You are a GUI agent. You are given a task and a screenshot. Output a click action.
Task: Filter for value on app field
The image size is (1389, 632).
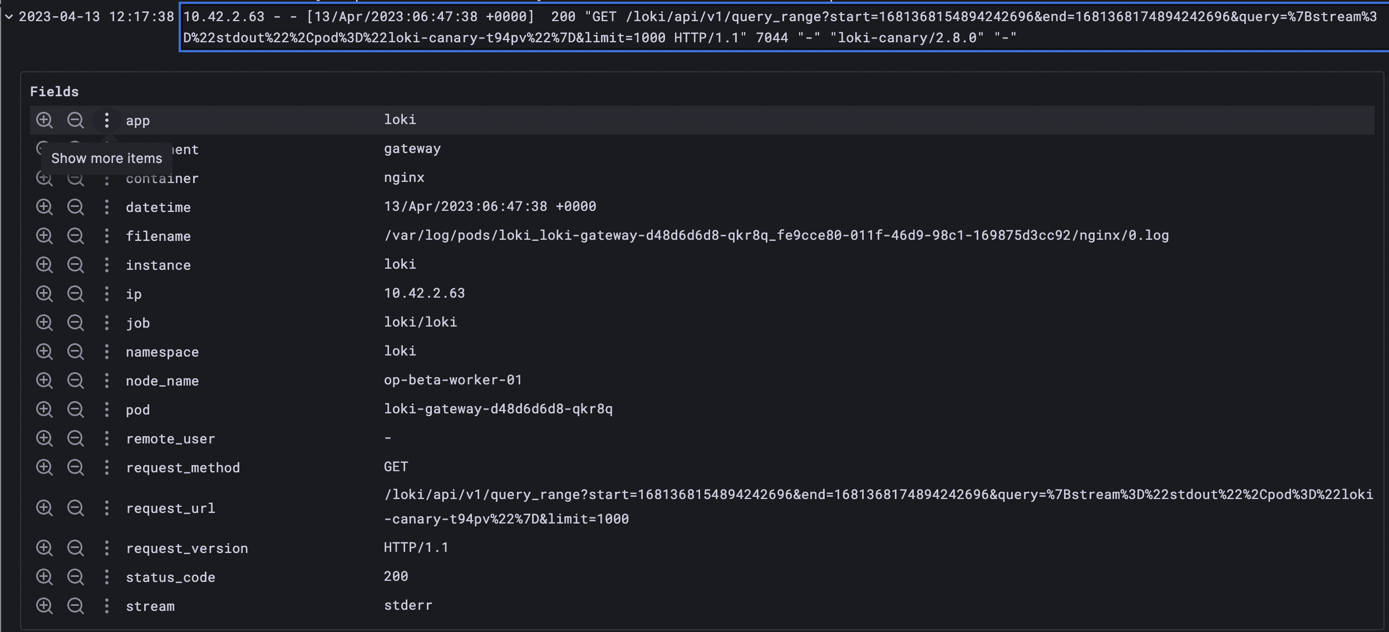pos(44,120)
